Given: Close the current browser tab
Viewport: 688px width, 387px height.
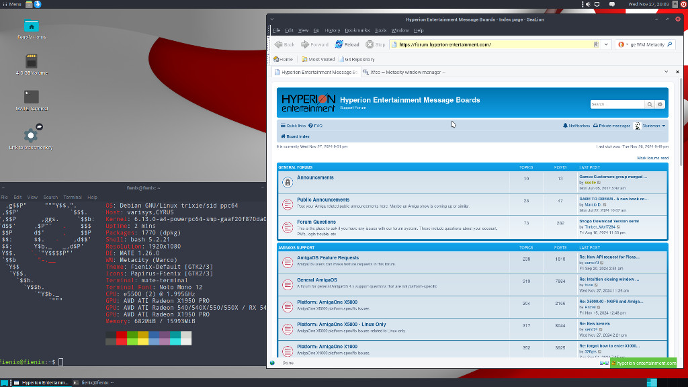Looking at the screenshot, I should point(677,71).
